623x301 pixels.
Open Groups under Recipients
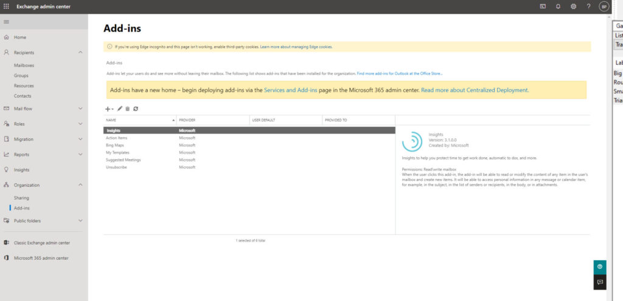[21, 76]
